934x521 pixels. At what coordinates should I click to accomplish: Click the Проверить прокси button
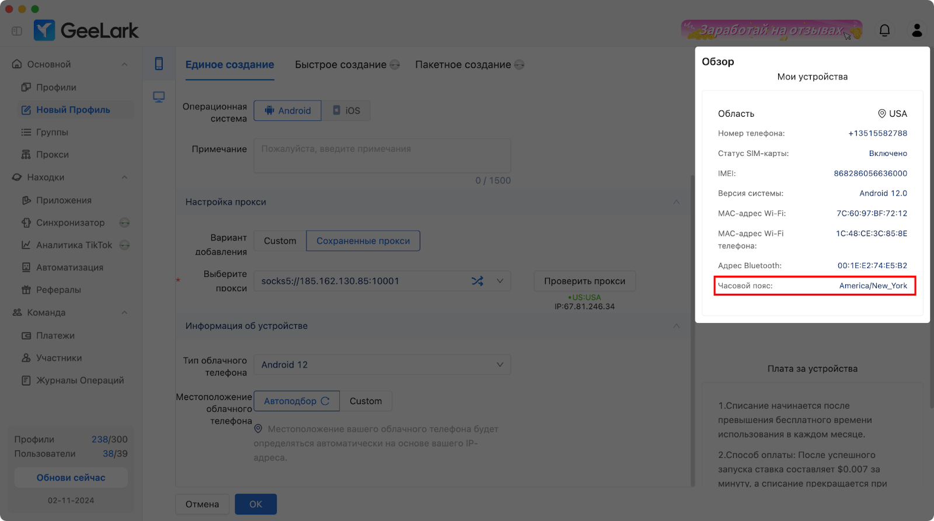pyautogui.click(x=584, y=281)
